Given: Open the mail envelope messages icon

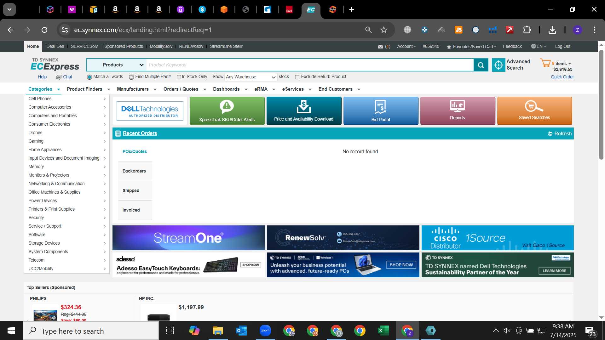Looking at the screenshot, I should pyautogui.click(x=381, y=47).
